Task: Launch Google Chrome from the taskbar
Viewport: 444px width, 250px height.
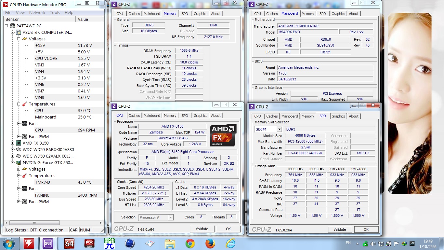Action: pos(190,243)
